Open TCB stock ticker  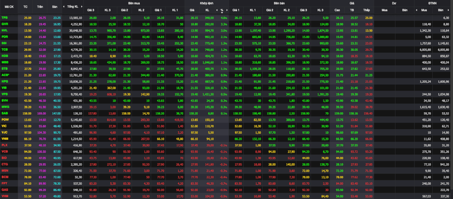click(x=4, y=50)
